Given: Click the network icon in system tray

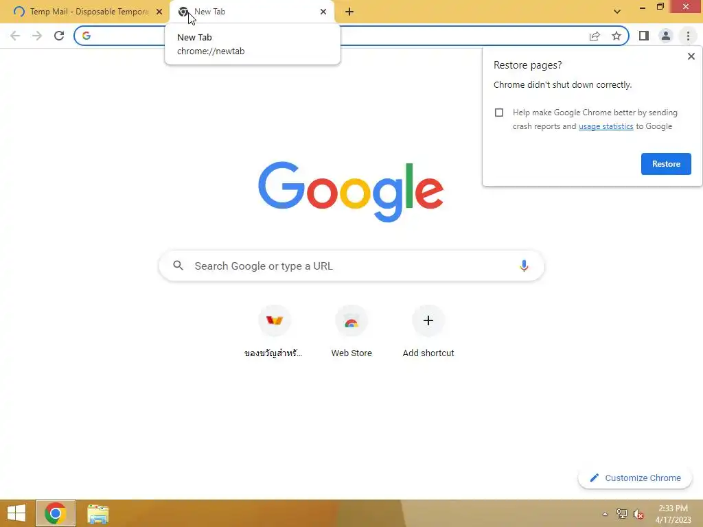Looking at the screenshot, I should click(622, 514).
